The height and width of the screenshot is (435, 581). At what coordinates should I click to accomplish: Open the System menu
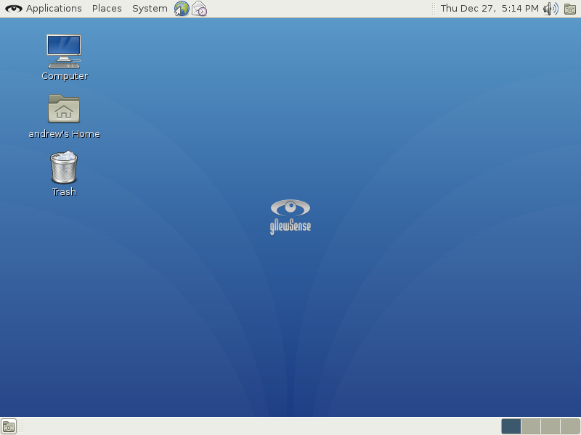click(150, 9)
